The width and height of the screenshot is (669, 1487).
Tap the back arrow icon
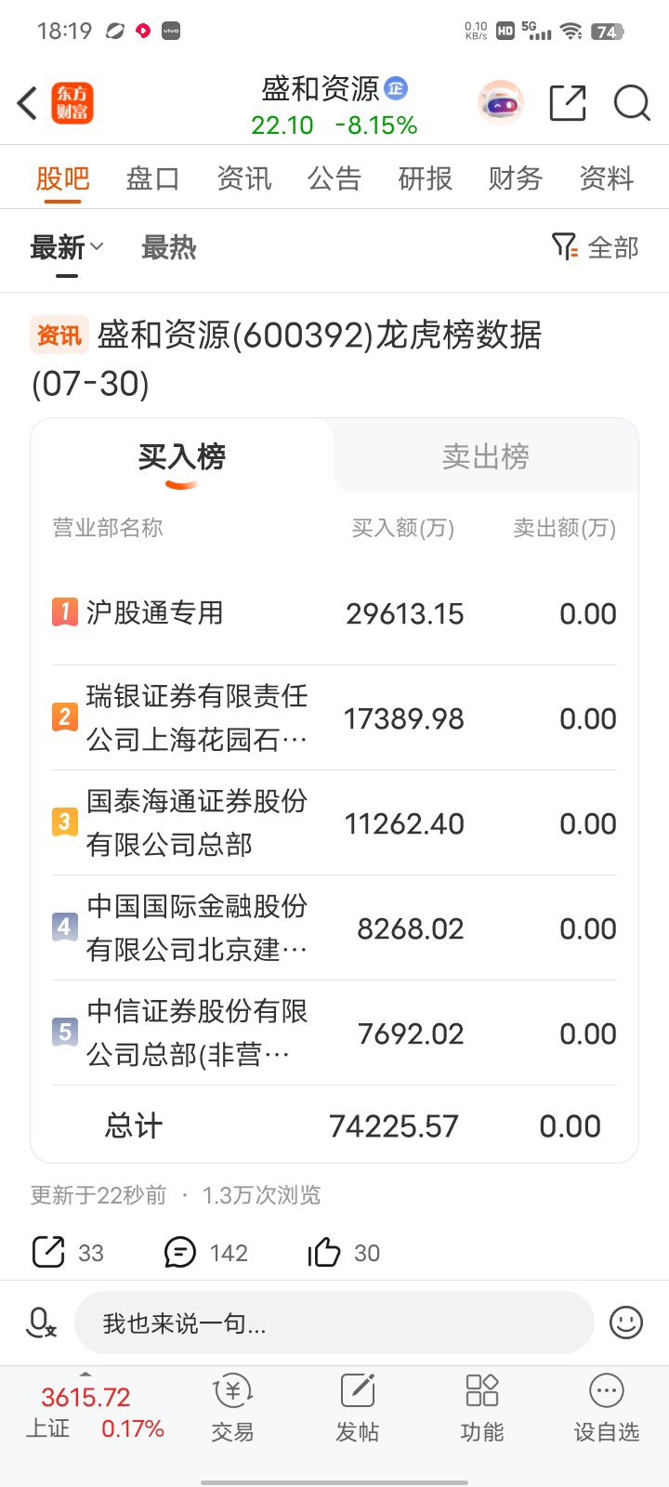click(28, 103)
